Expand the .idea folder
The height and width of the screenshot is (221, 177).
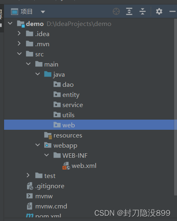click(x=19, y=33)
